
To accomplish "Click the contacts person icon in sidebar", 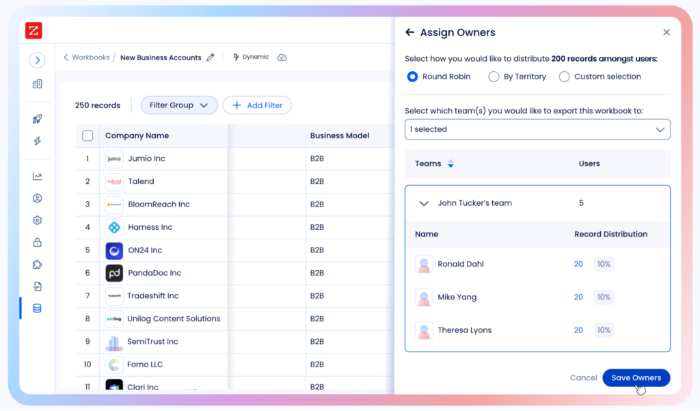I will (x=37, y=198).
